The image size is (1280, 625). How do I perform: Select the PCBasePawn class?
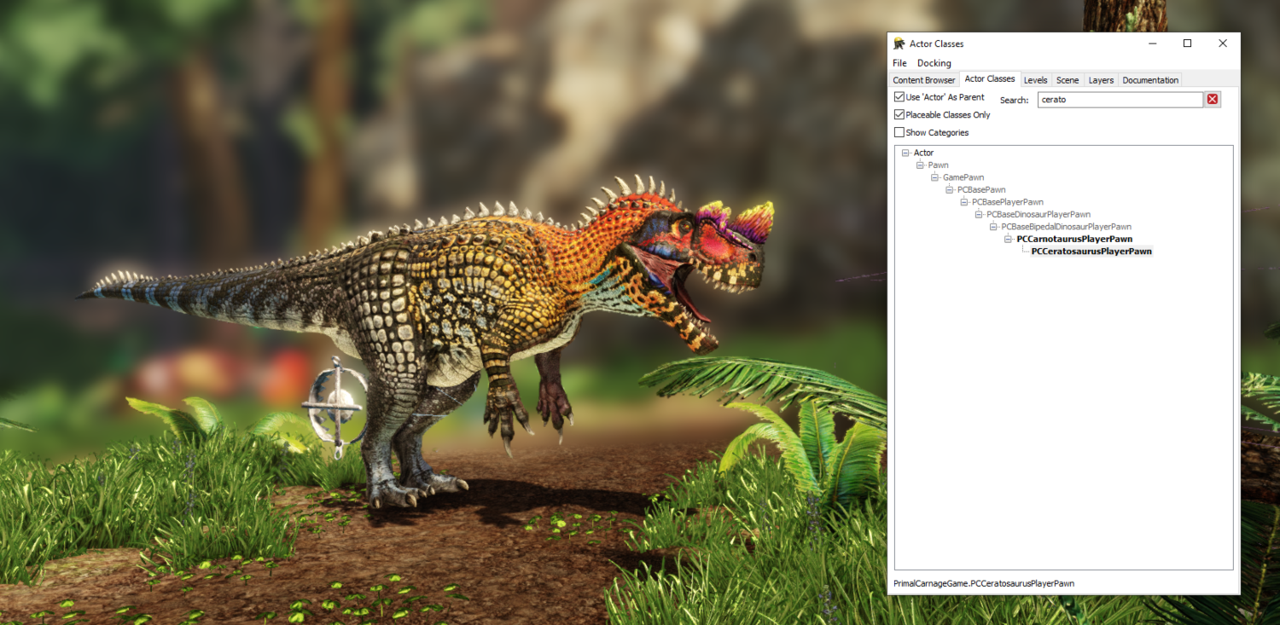point(981,190)
